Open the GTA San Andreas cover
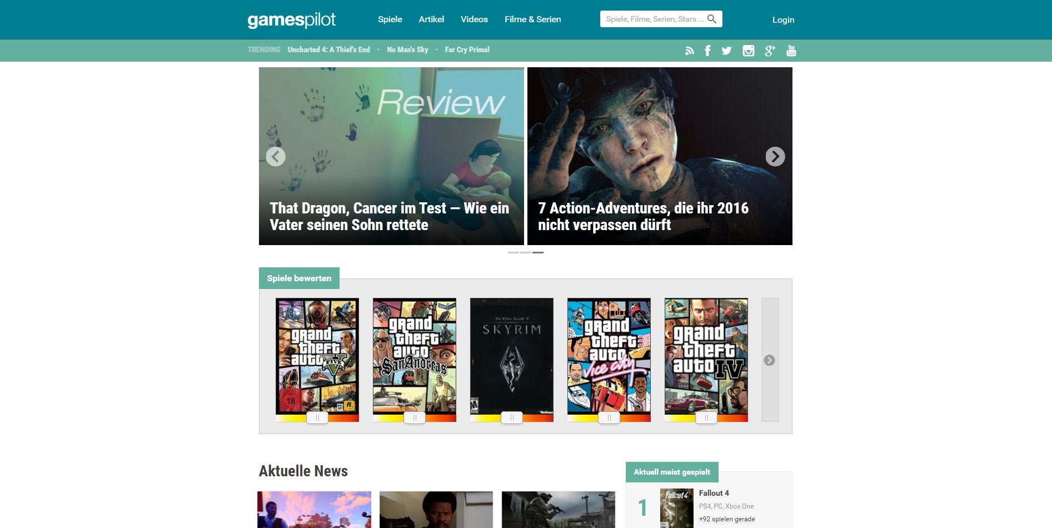This screenshot has width=1052, height=528. coord(415,356)
